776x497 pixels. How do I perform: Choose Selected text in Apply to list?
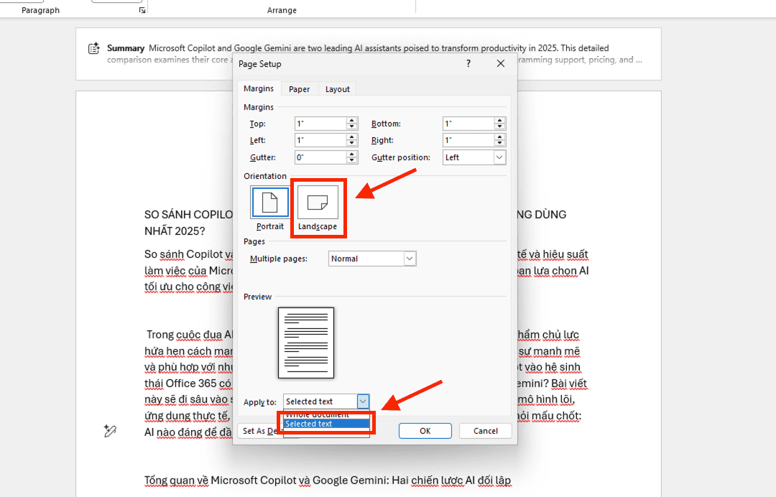[x=327, y=424]
